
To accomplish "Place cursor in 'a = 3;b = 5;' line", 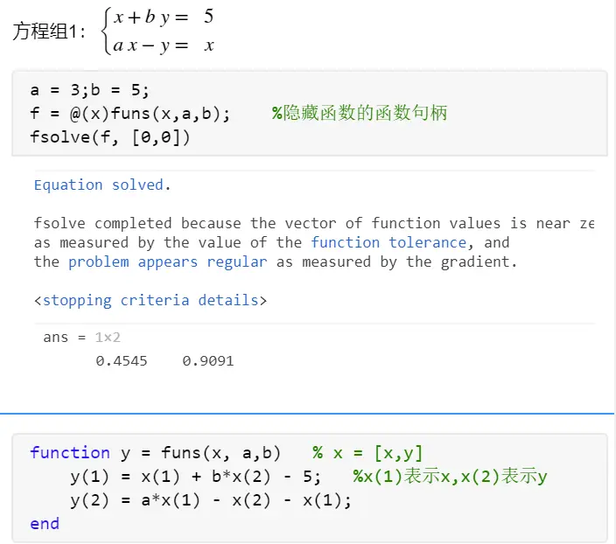I will pos(89,90).
